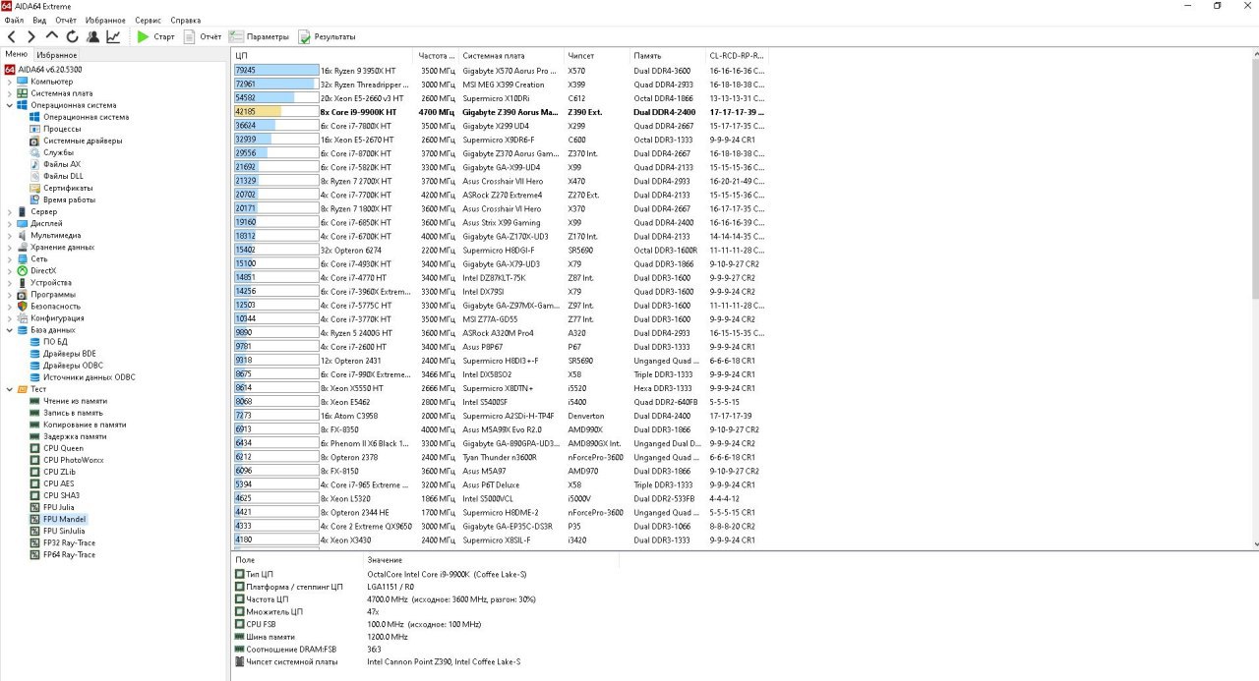Expand the Мультимедиа tree node
The image size is (1259, 681).
coord(10,235)
